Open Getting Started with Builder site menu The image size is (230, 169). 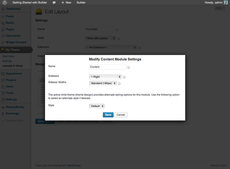click(30, 3)
